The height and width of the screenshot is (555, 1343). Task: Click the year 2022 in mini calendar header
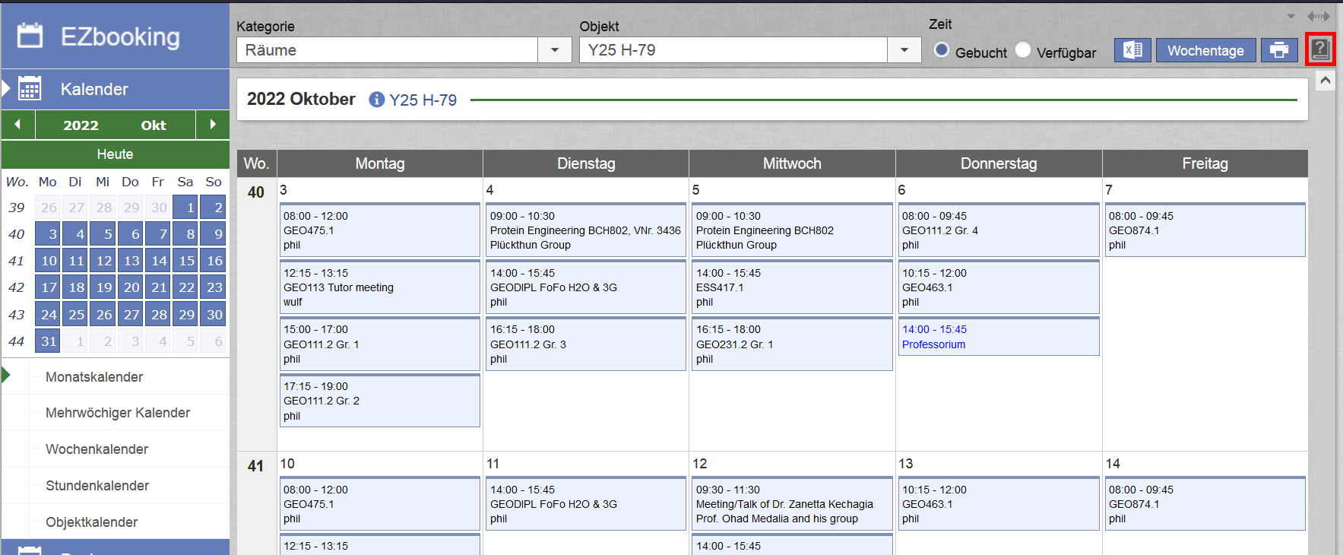tap(81, 125)
